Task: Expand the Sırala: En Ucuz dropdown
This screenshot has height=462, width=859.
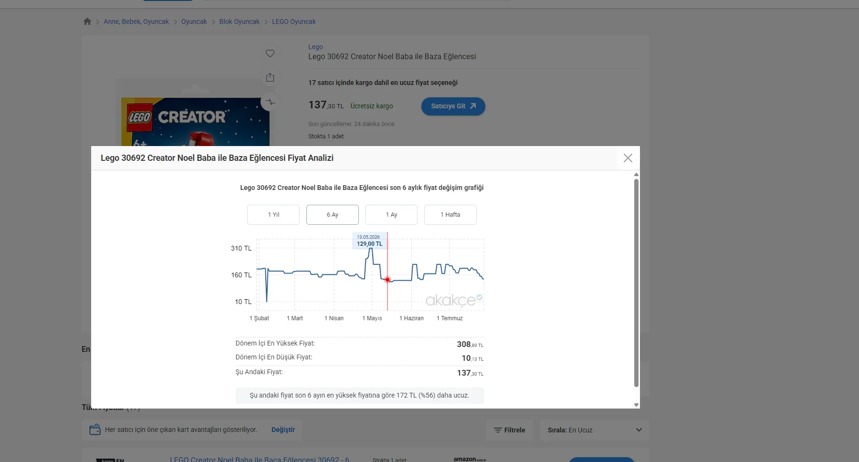Action: 595,430
